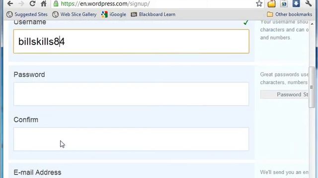Click the address bar URL en.wordpress.com/signup
The image size is (318, 178).
(x=105, y=3)
